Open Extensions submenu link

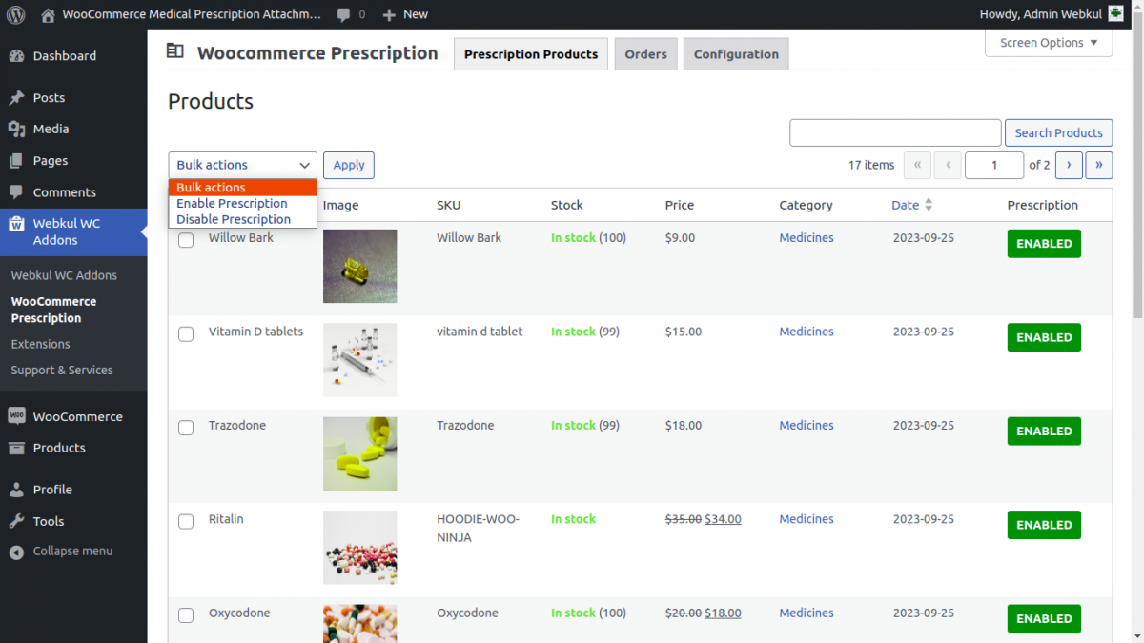pos(41,344)
